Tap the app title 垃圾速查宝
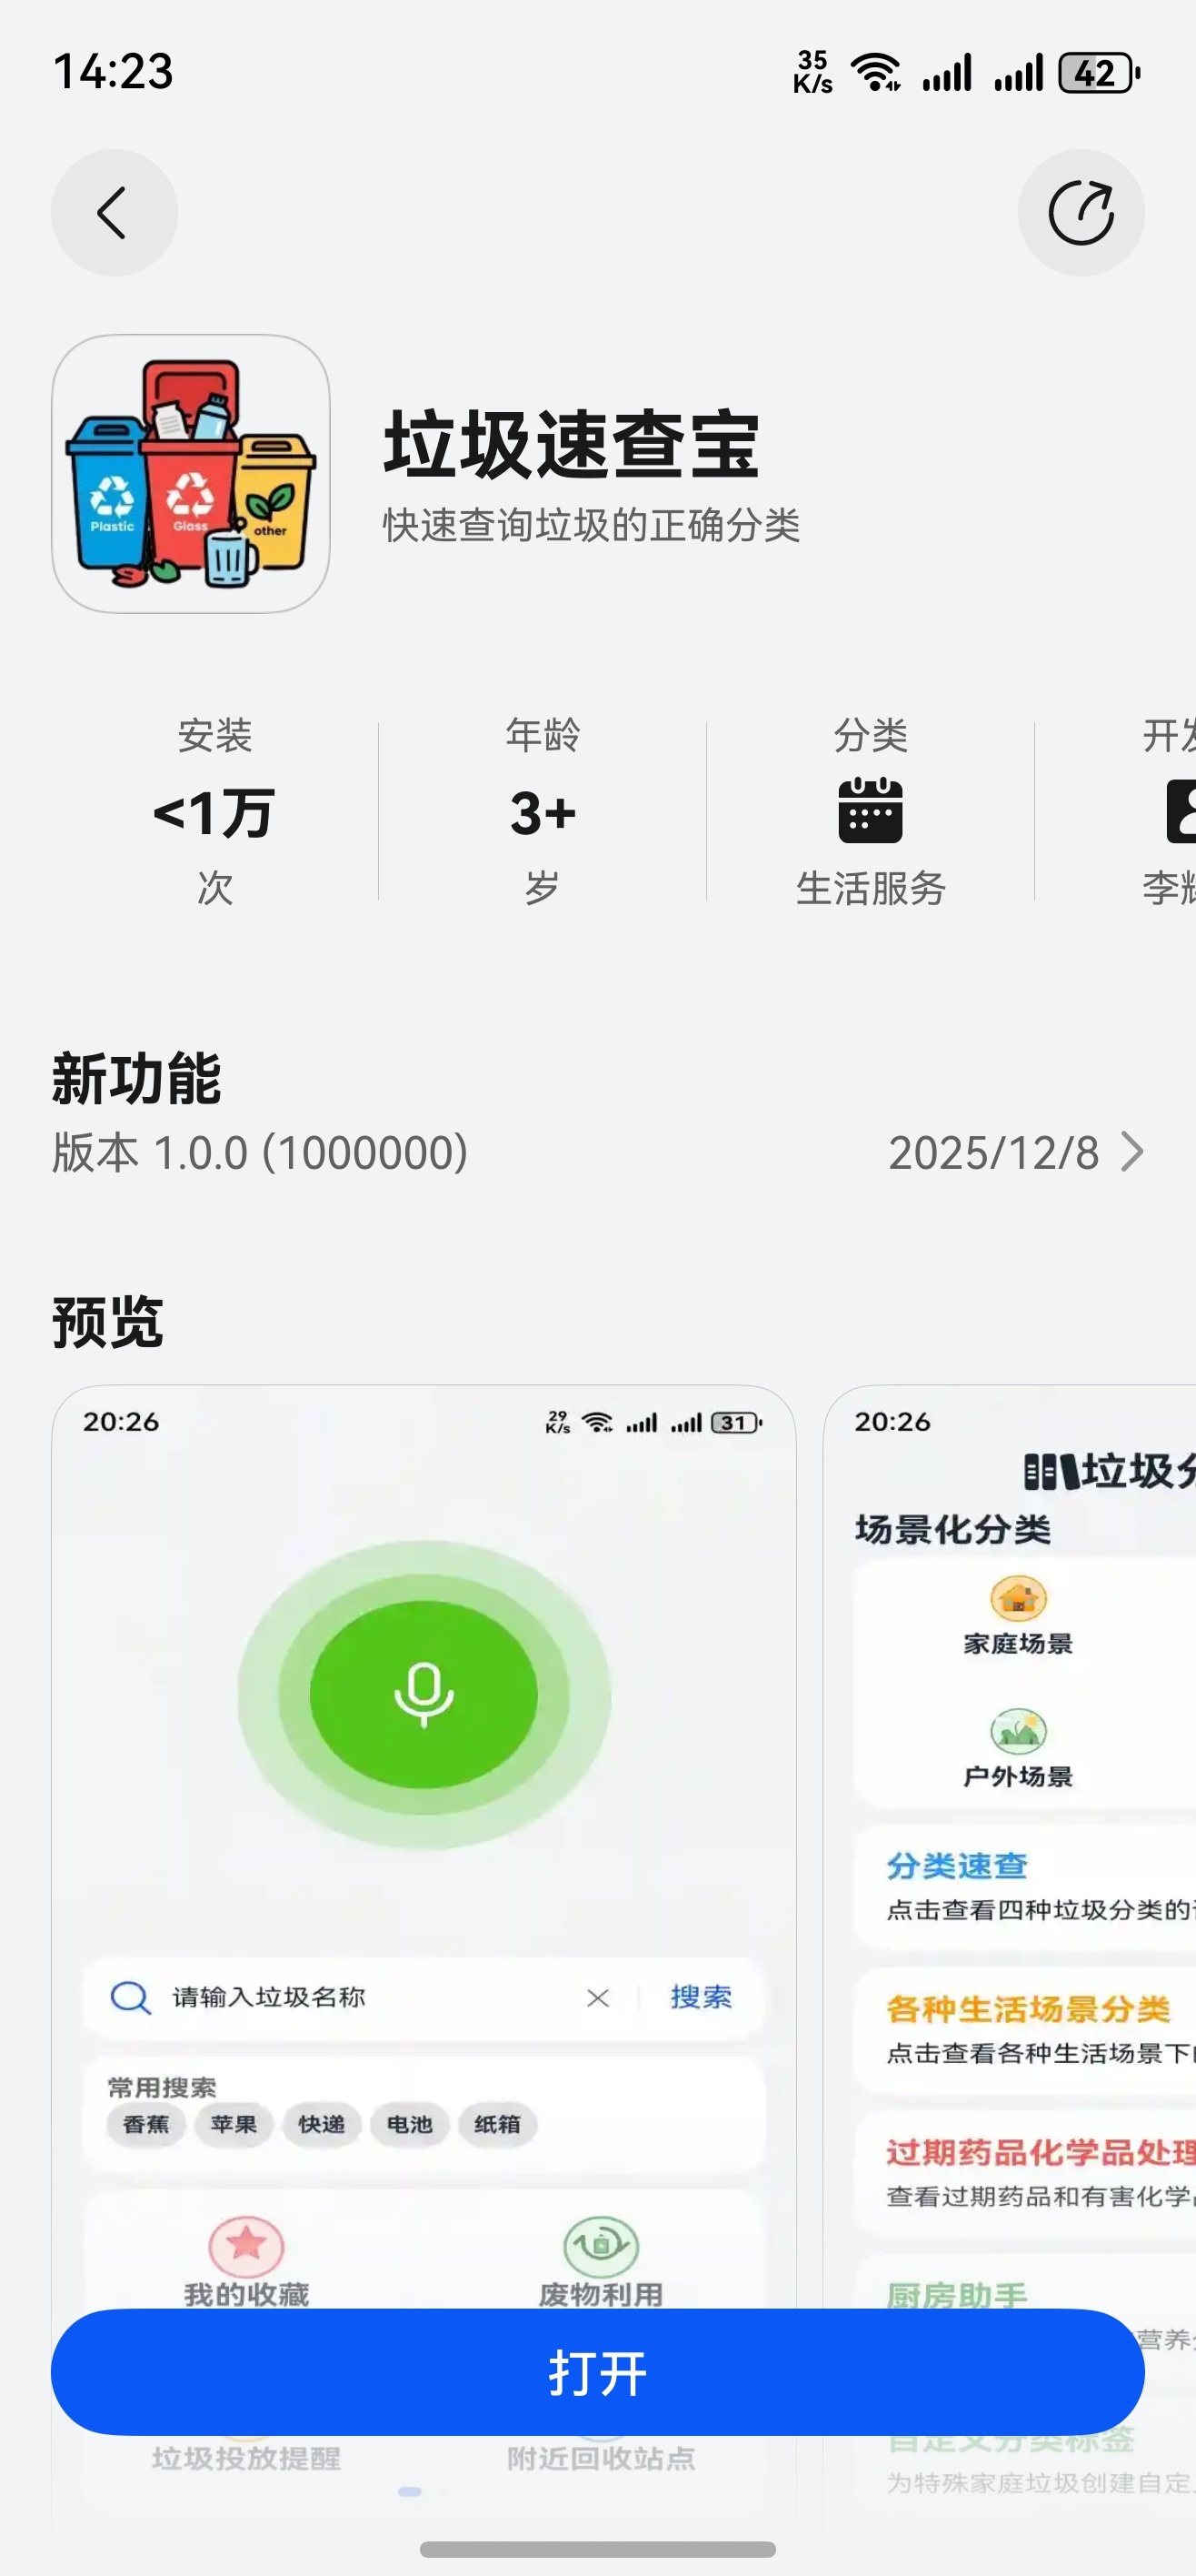1196x2576 pixels. (573, 445)
